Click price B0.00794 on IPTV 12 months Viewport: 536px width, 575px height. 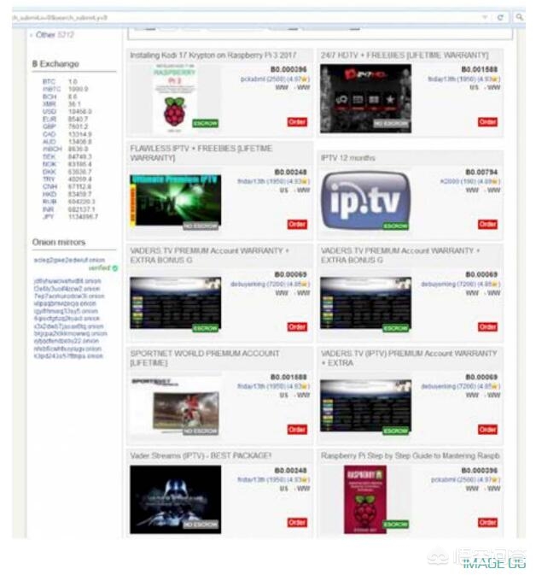point(481,172)
